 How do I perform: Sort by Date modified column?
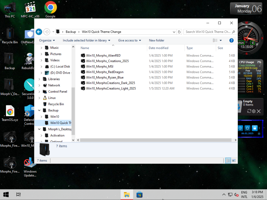(x=158, y=48)
